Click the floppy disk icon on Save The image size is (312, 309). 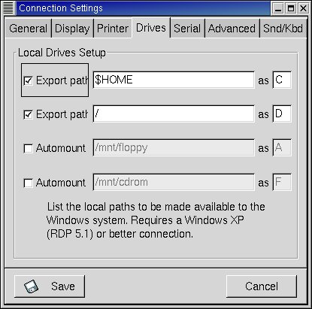(32, 286)
